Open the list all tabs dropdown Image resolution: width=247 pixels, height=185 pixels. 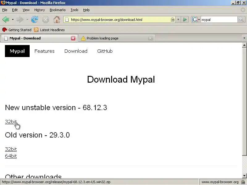coord(244,38)
